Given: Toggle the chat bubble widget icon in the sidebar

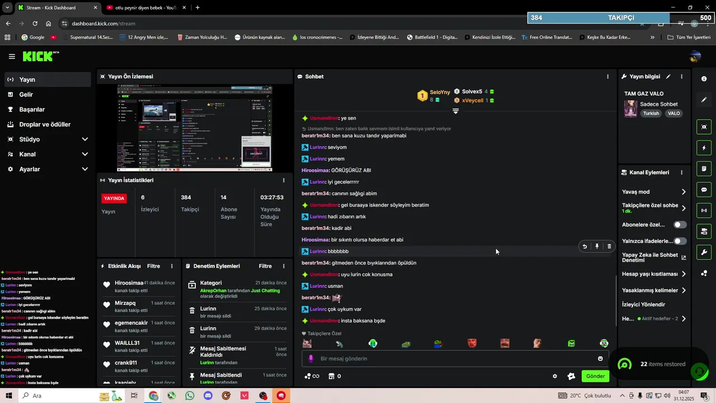Looking at the screenshot, I should (704, 190).
